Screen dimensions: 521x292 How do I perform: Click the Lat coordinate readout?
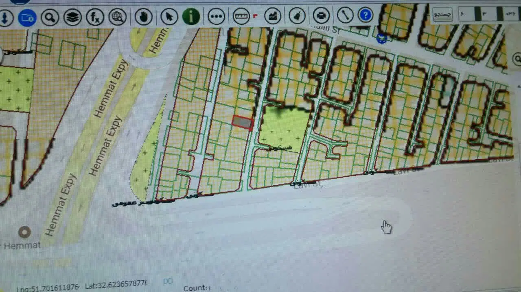(x=116, y=284)
